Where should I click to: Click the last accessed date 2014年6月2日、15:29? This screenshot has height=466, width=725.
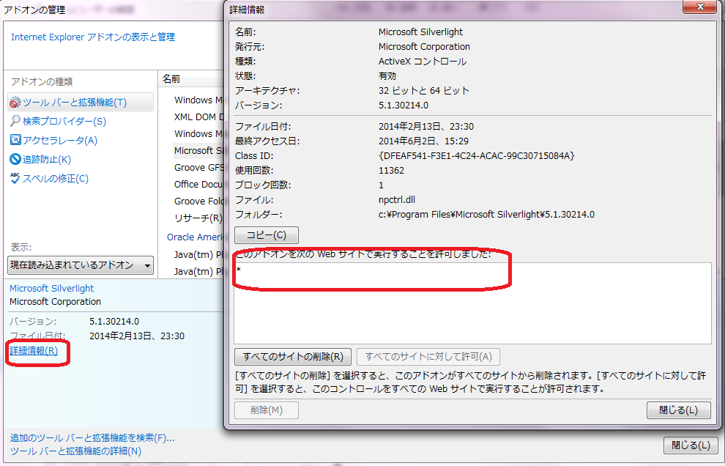(x=423, y=141)
